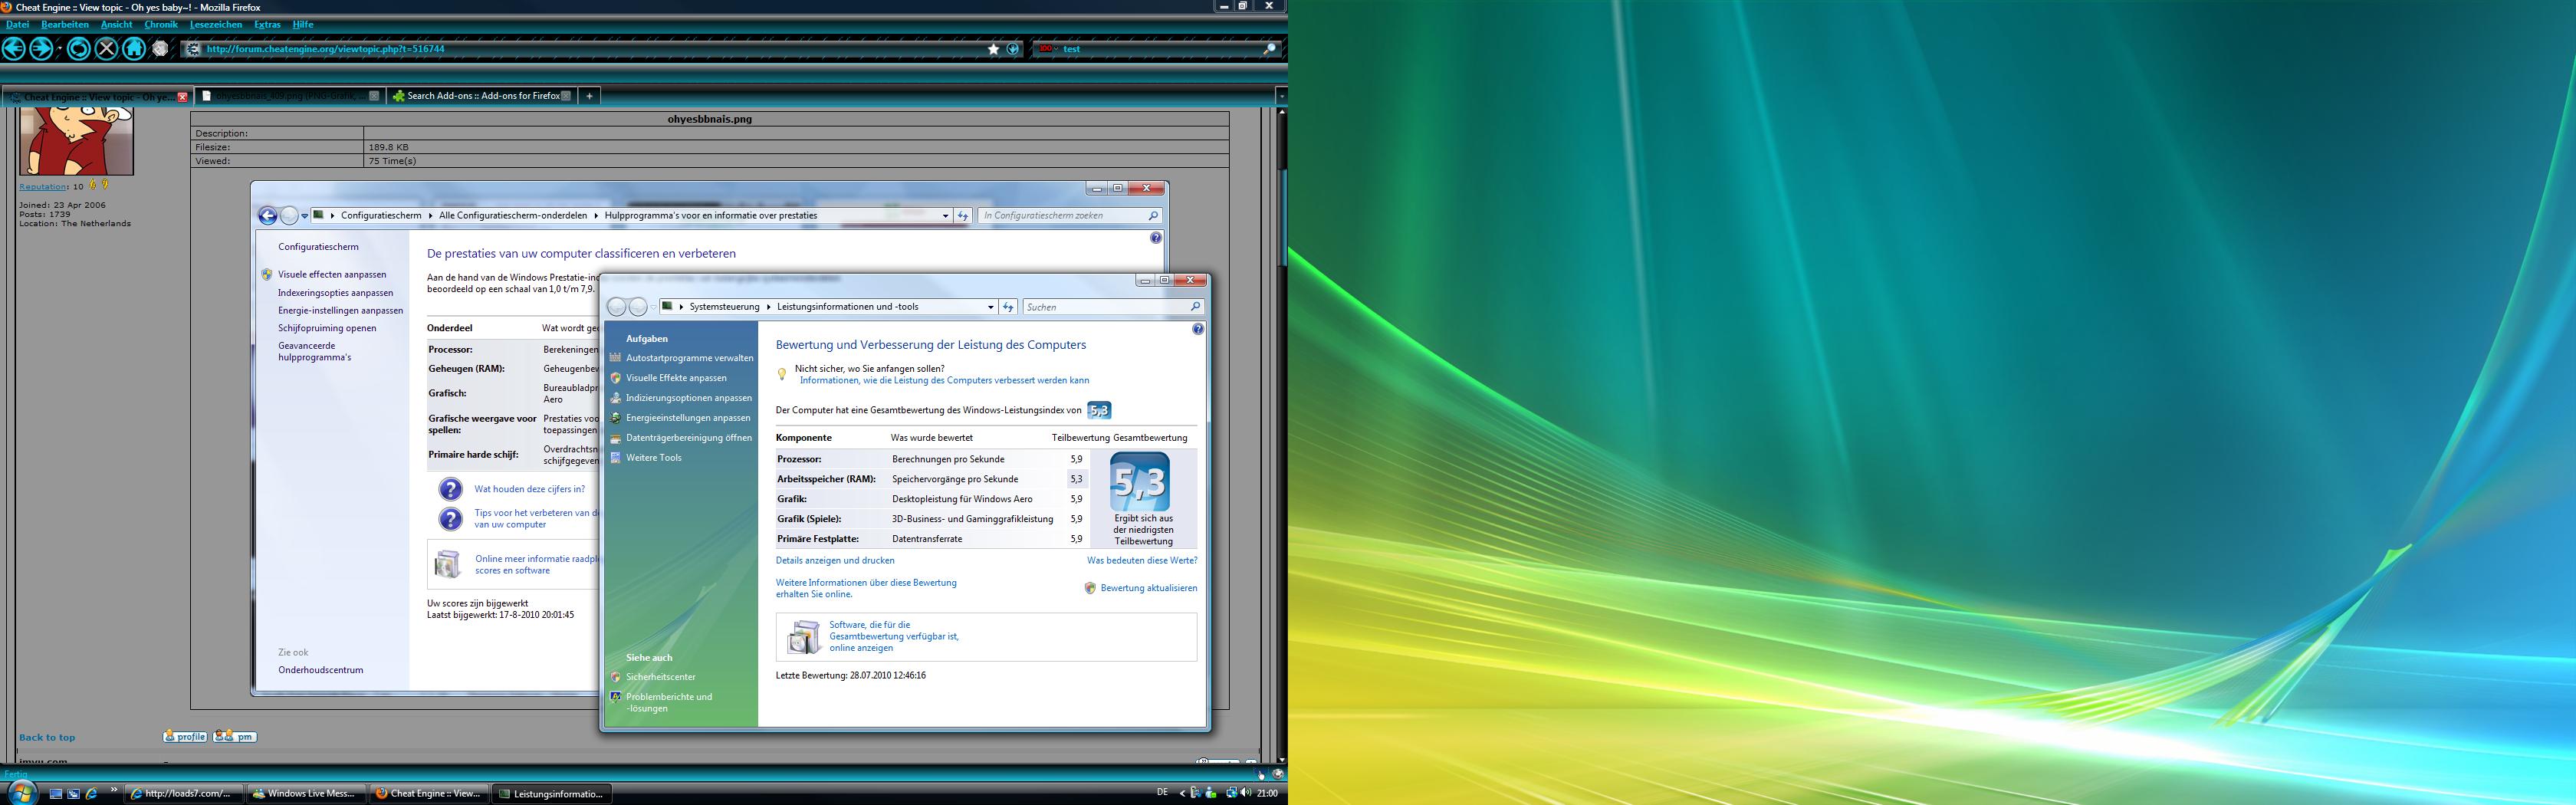Viewport: 2576px width, 805px height.
Task: Open Details anzeigen und drucken link
Action: tap(835, 561)
